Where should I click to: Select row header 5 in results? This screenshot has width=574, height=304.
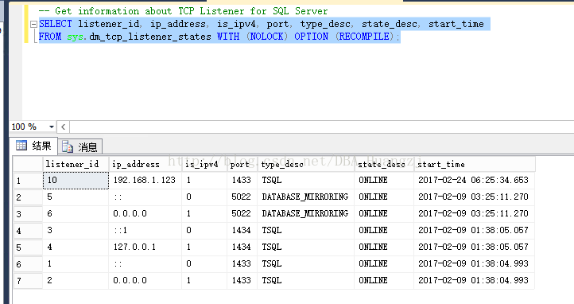click(28, 247)
